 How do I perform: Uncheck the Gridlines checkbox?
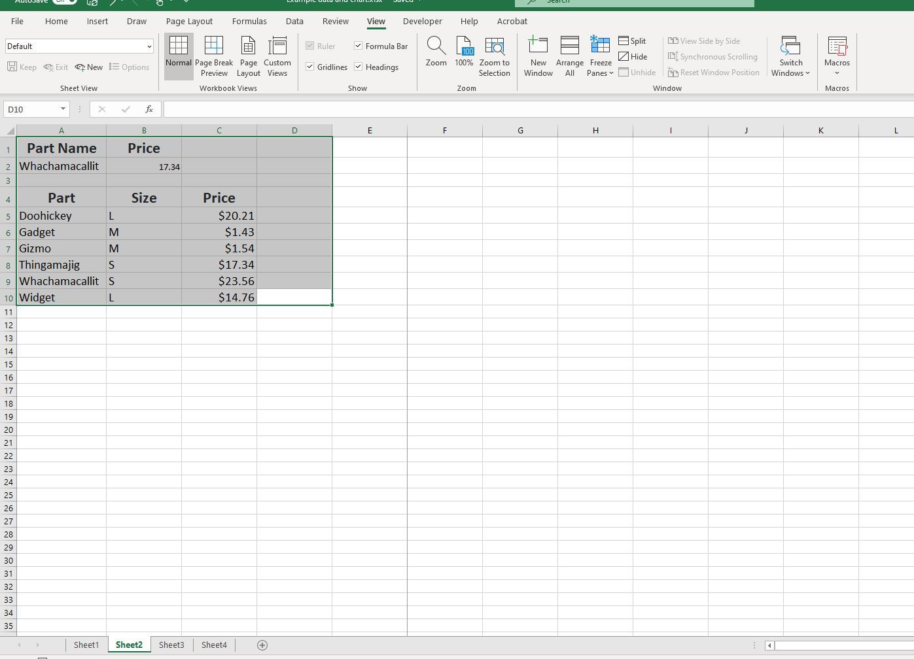tap(310, 67)
